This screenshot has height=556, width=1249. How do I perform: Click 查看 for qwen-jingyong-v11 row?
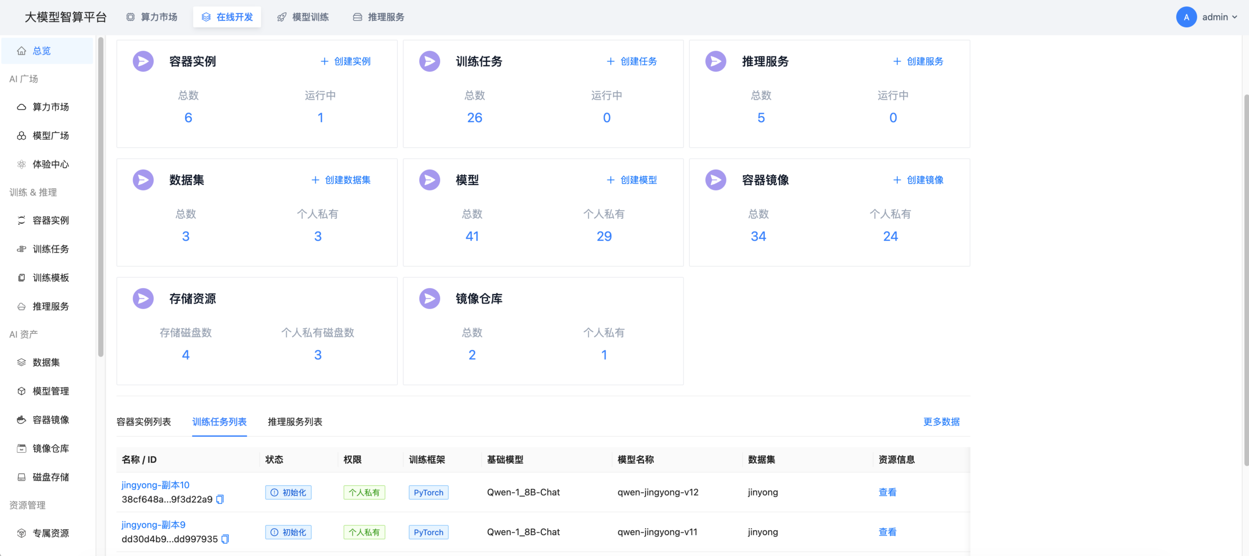tap(887, 532)
